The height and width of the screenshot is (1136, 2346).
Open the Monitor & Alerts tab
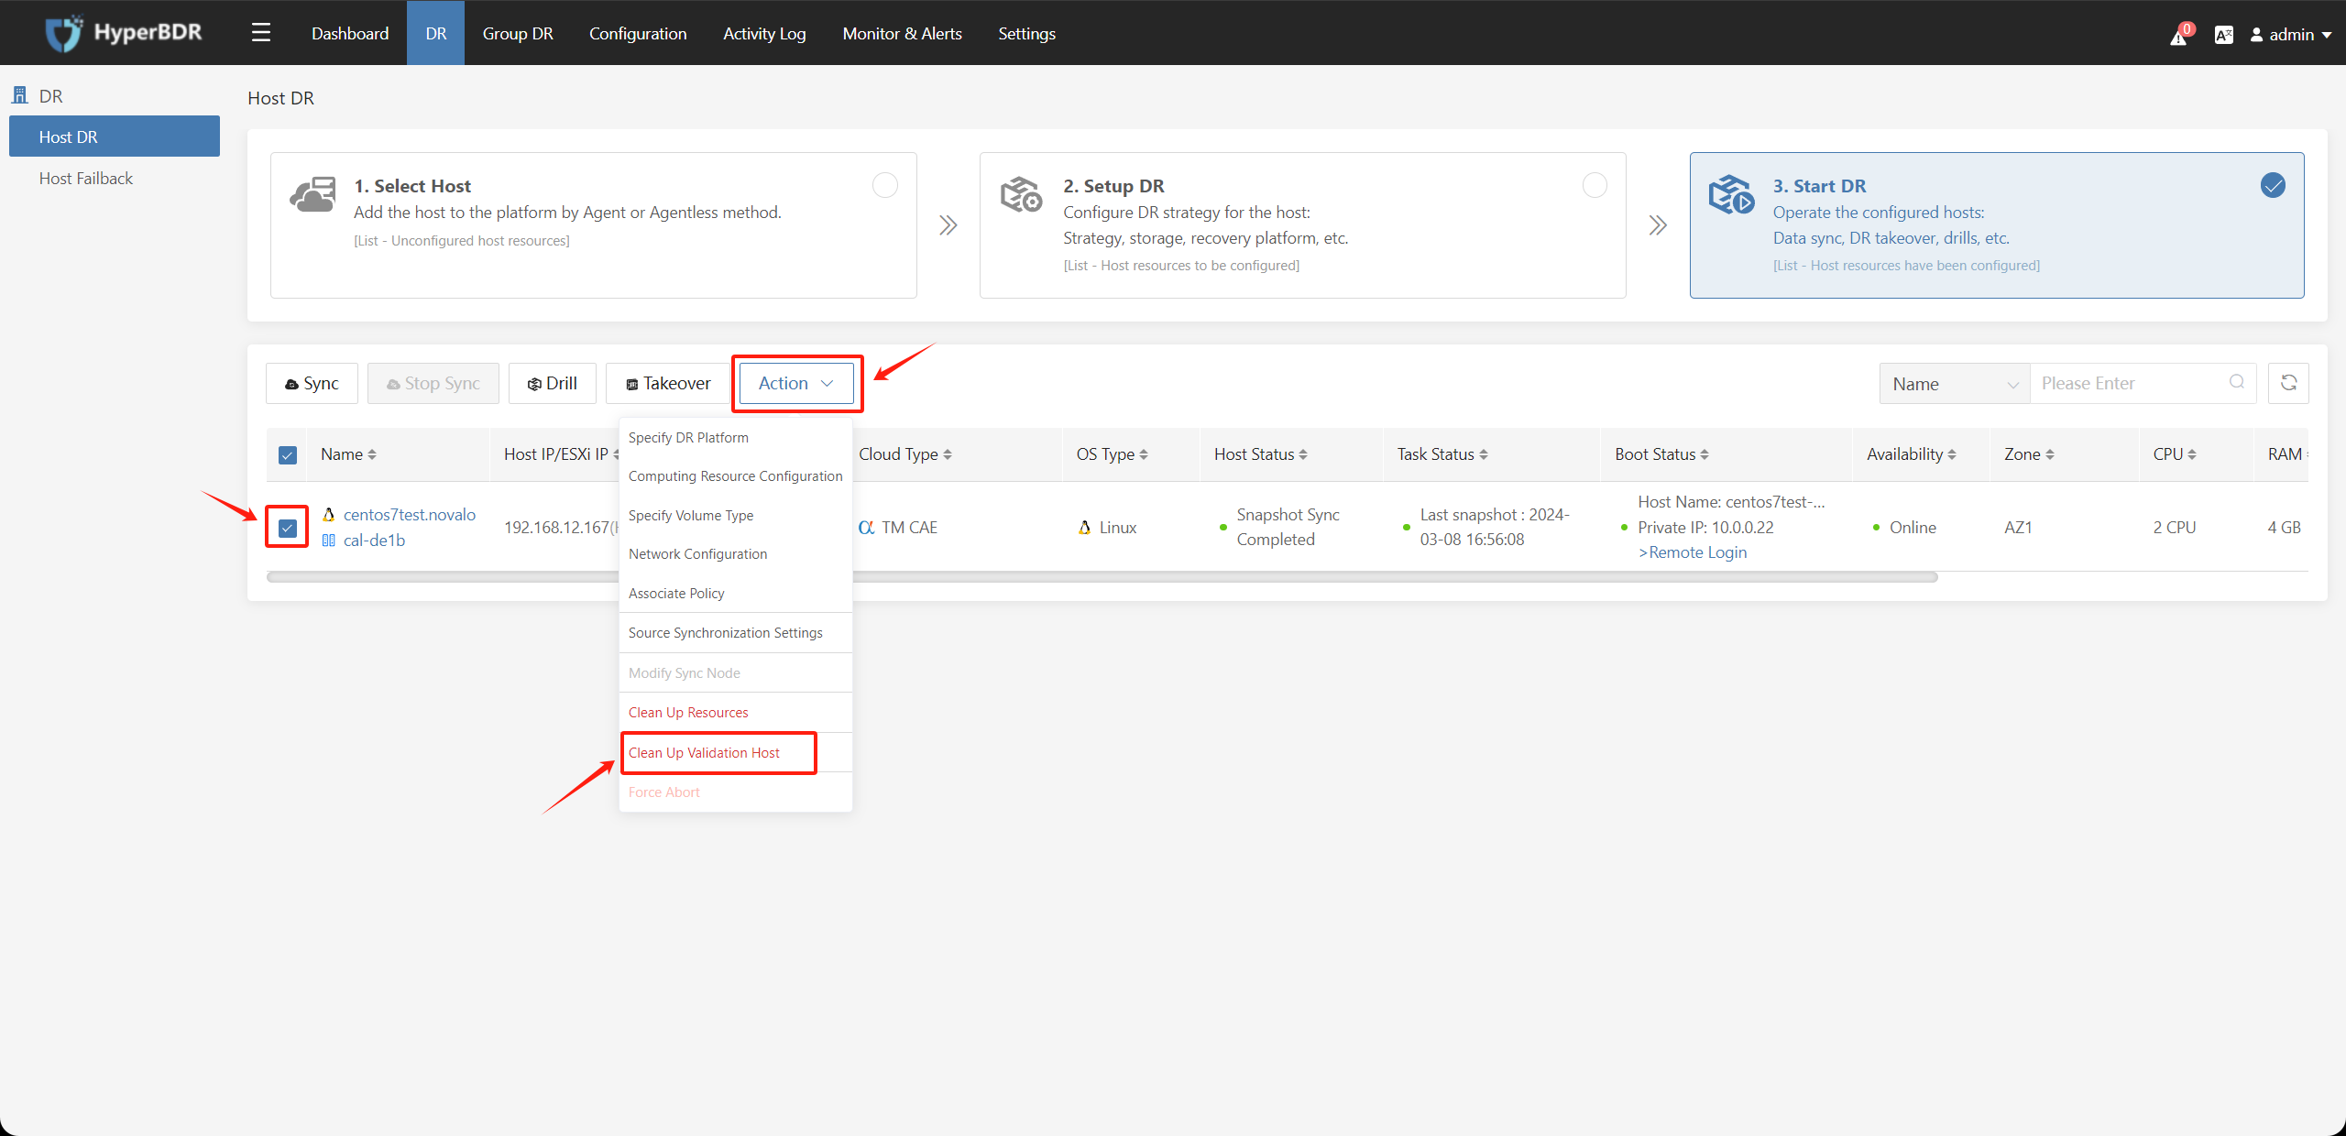tap(903, 33)
